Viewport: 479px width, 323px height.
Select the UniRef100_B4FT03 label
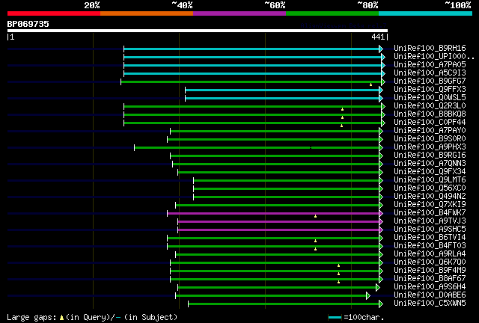click(430, 246)
